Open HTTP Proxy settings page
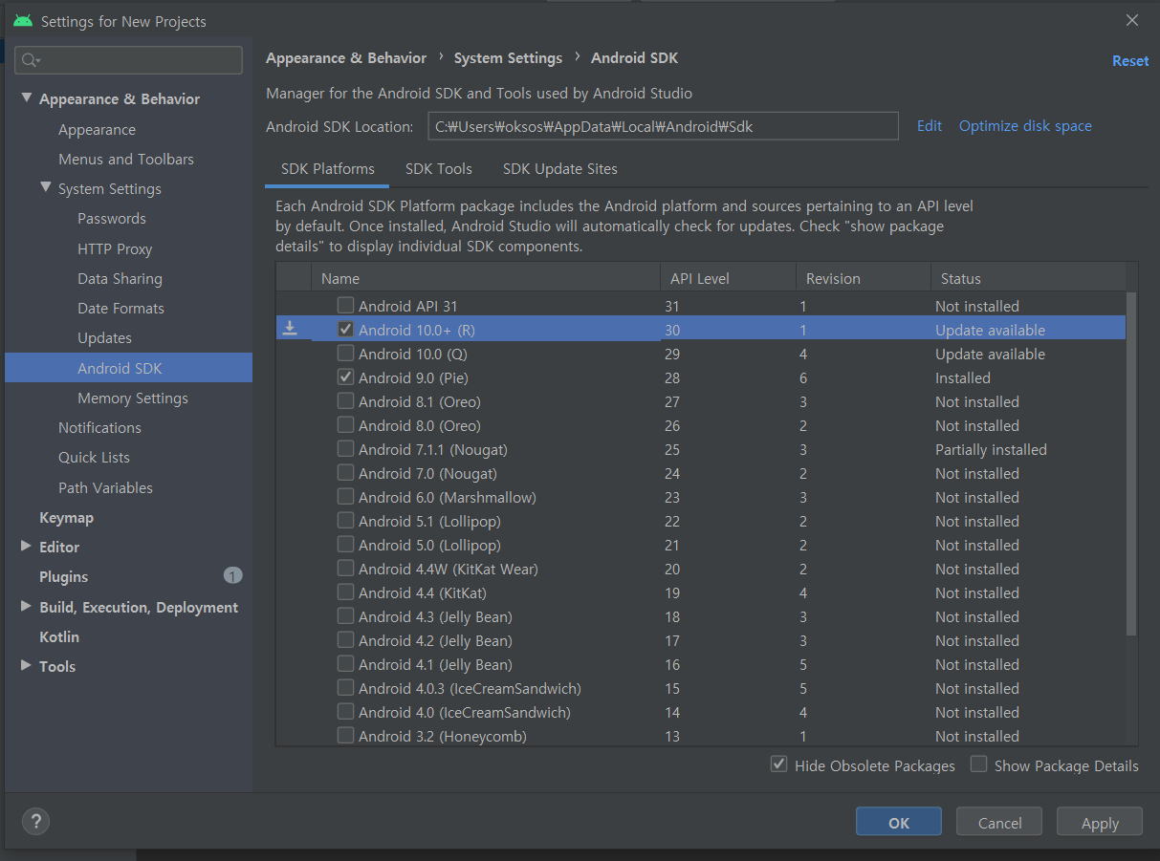This screenshot has width=1160, height=861. click(x=115, y=248)
